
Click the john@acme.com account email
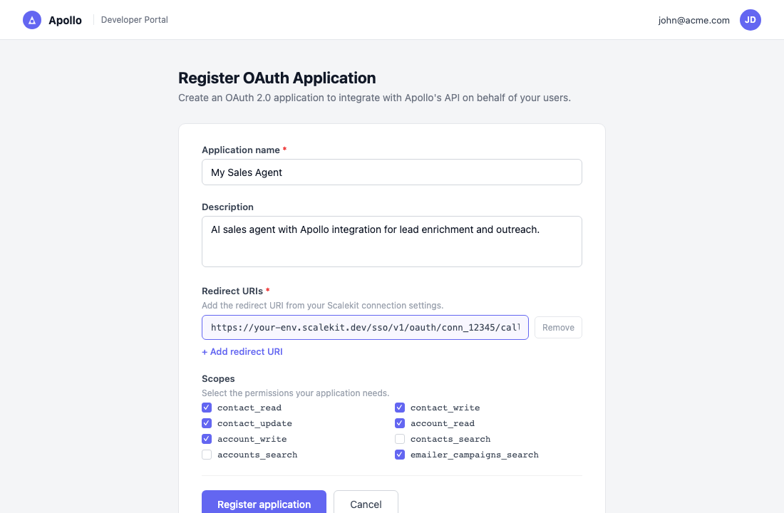pyautogui.click(x=693, y=21)
